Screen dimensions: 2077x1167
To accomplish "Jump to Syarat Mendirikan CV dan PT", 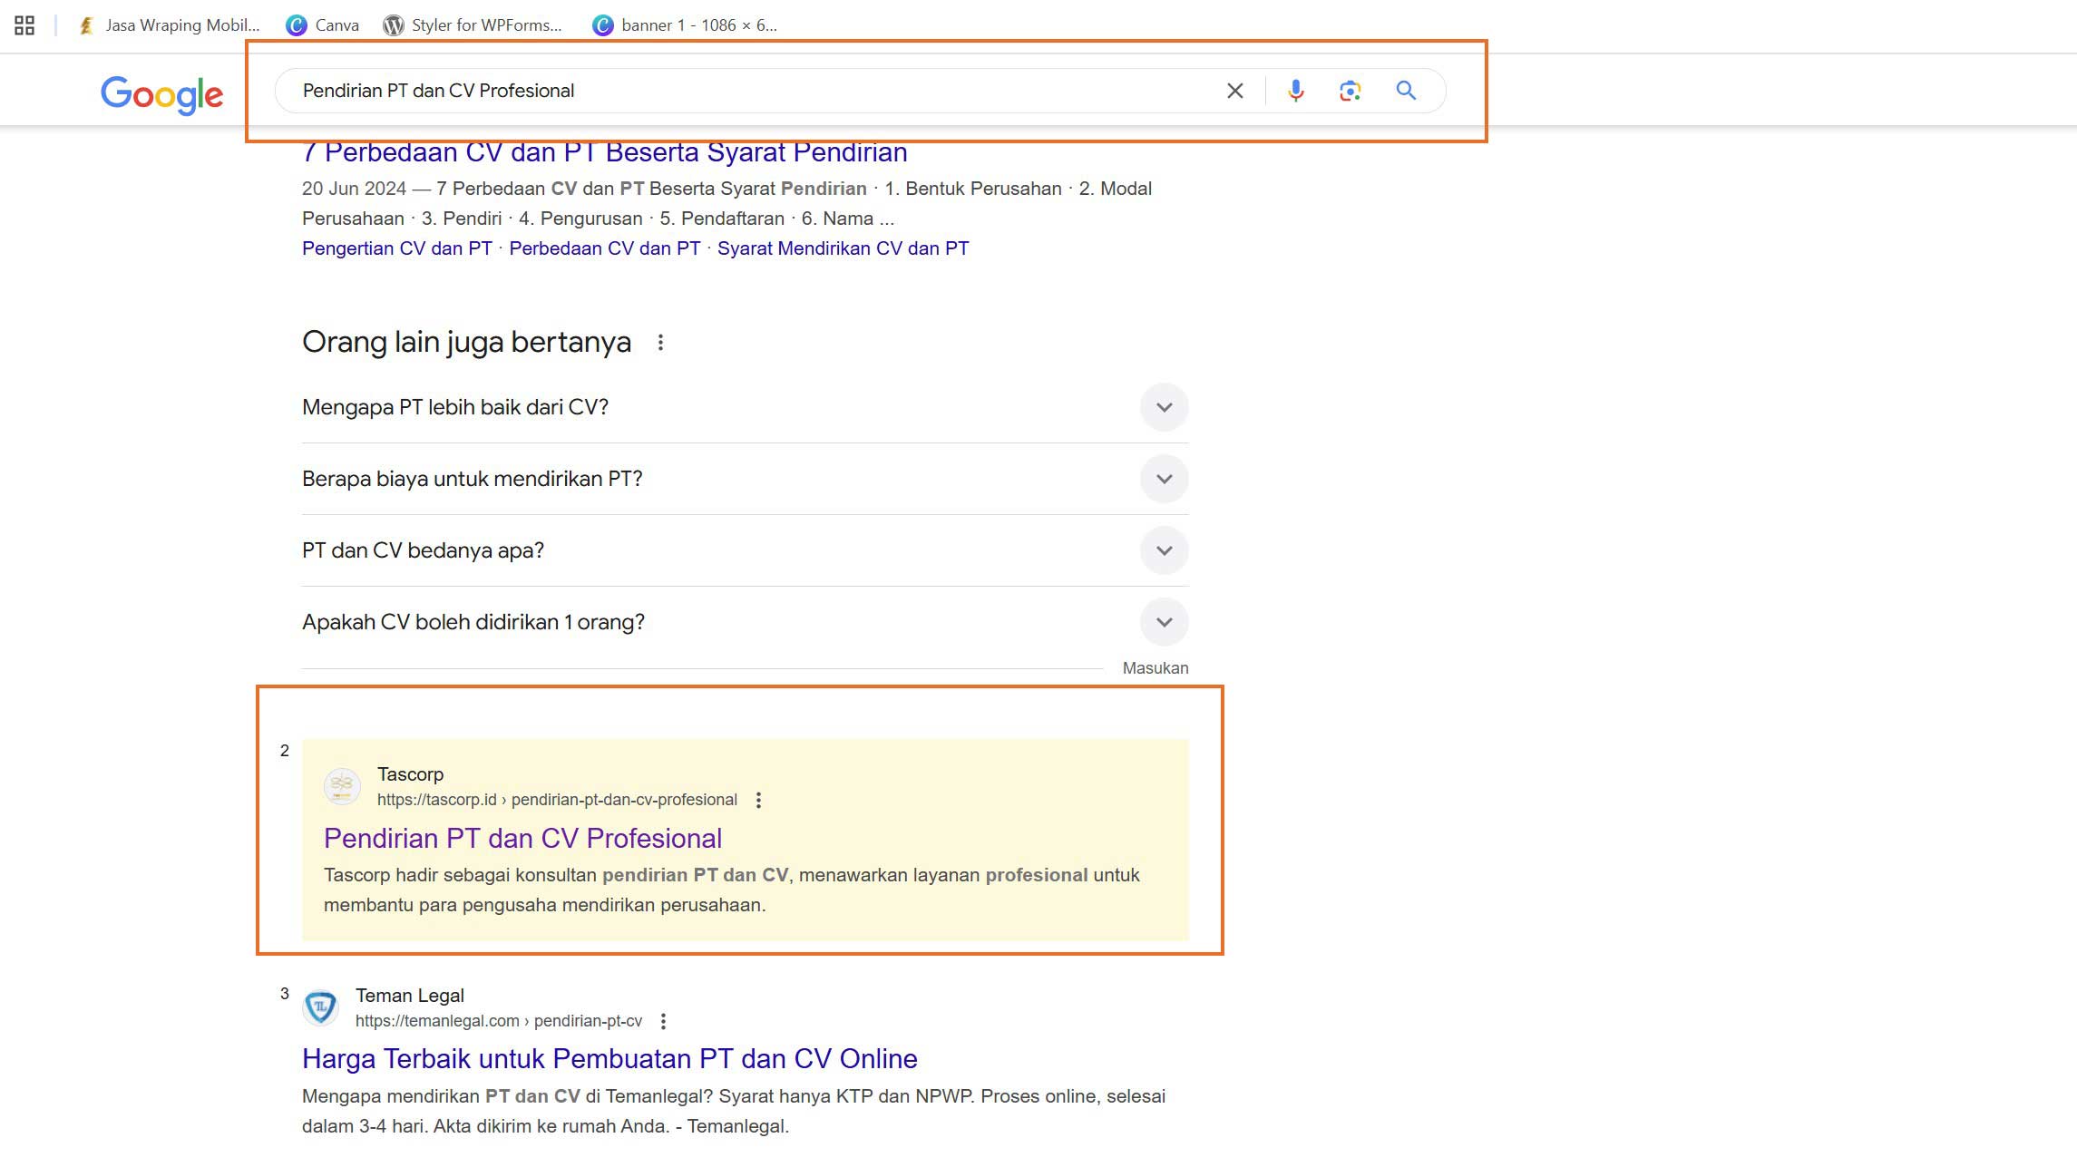I will click(x=843, y=248).
